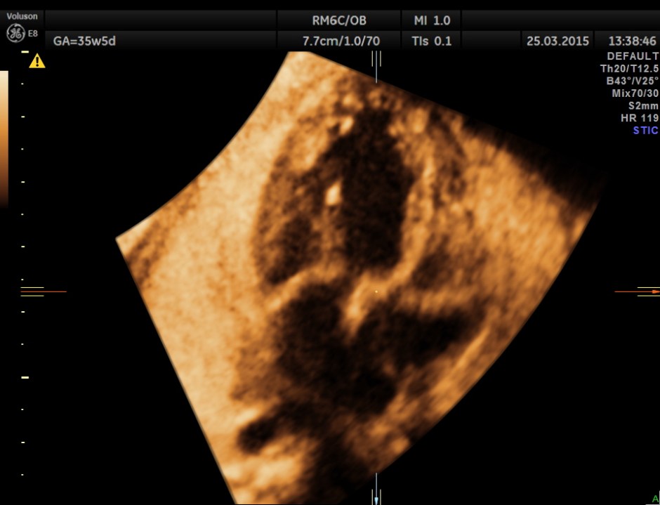
Task: Click the 7.7cm/1.0/70 depth setting
Action: pos(341,41)
